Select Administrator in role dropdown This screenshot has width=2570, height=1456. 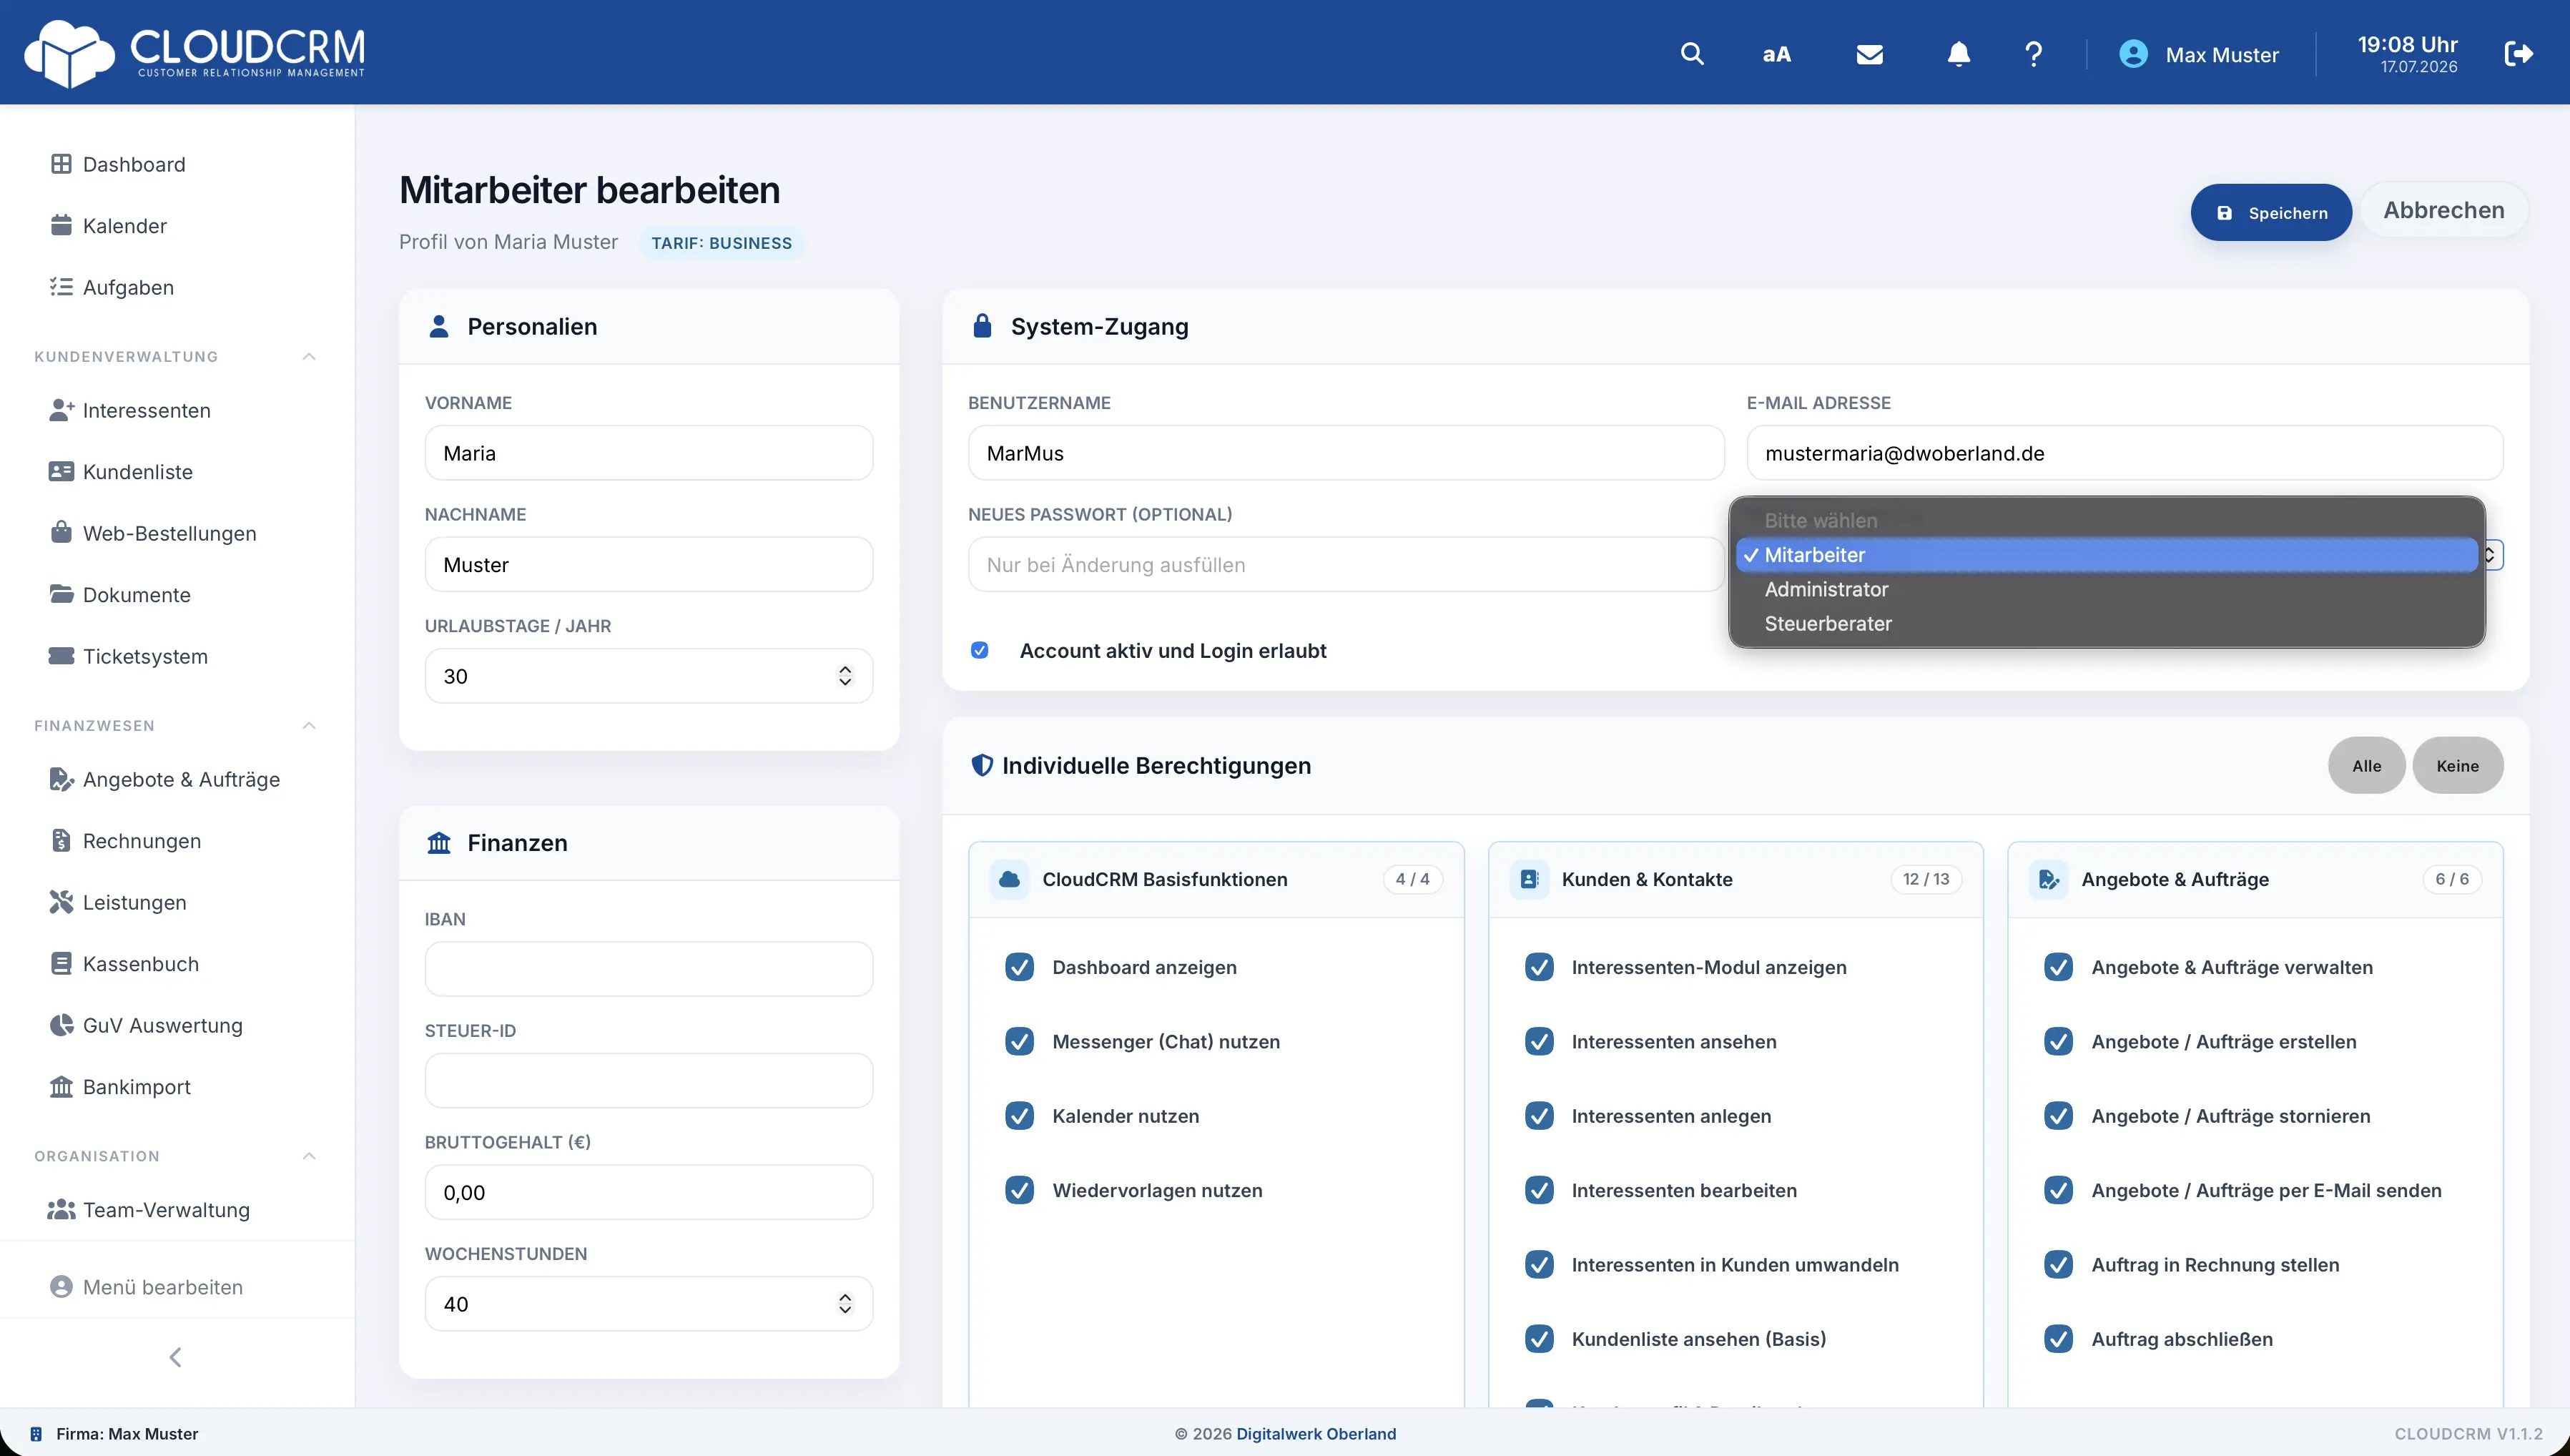(2106, 589)
